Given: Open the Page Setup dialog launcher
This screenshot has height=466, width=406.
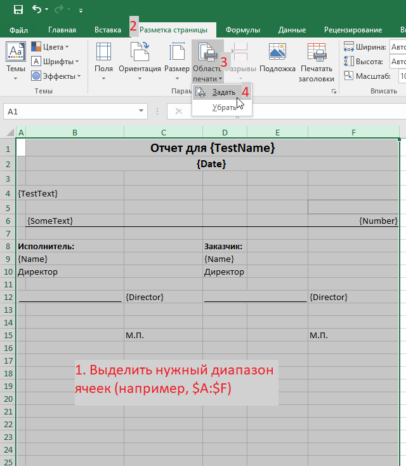Looking at the screenshot, I should pos(334,92).
